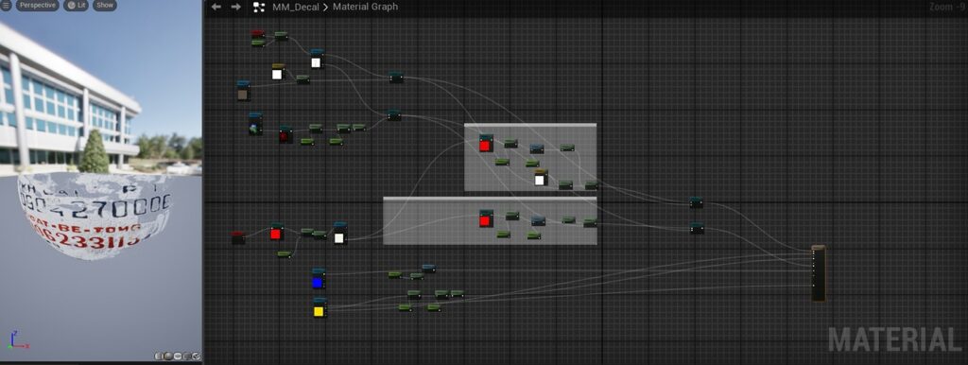
Task: Select the yellow color constant node
Action: [x=320, y=307]
